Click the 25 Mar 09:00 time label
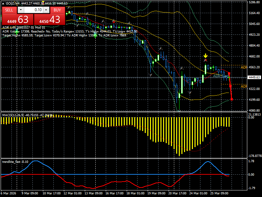This screenshot has height=197, width=262. (x=219, y=193)
